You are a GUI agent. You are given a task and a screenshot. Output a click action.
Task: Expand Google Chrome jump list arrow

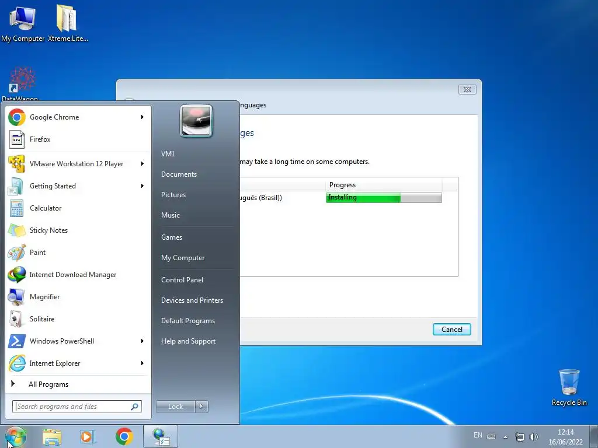click(x=142, y=117)
